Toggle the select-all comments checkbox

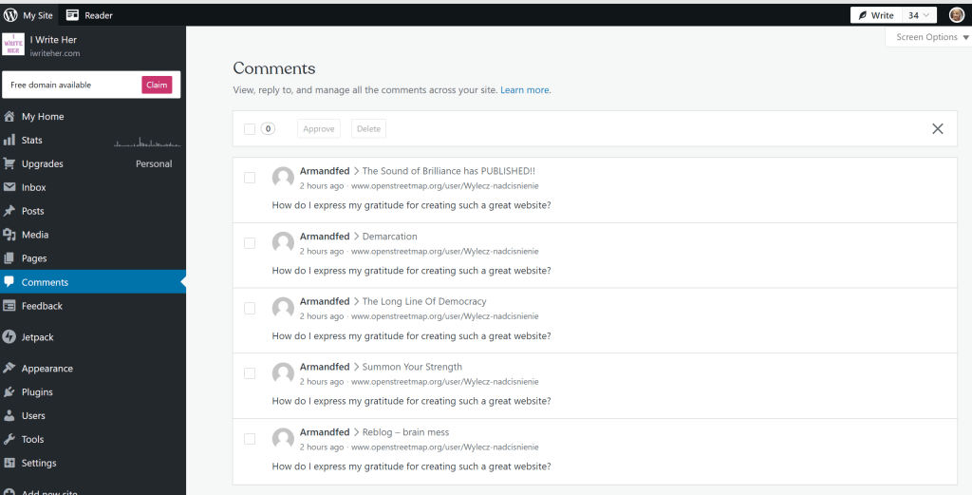(x=250, y=129)
